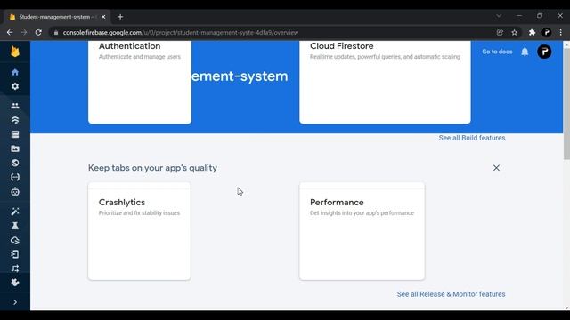The image size is (570, 320).
Task: Share this page icon in address bar
Action: (x=500, y=32)
